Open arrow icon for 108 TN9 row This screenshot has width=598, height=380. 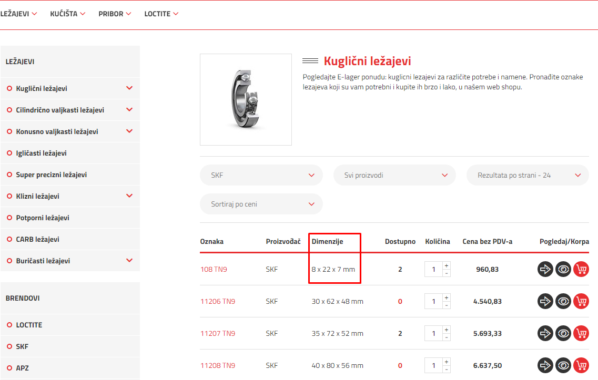point(545,269)
